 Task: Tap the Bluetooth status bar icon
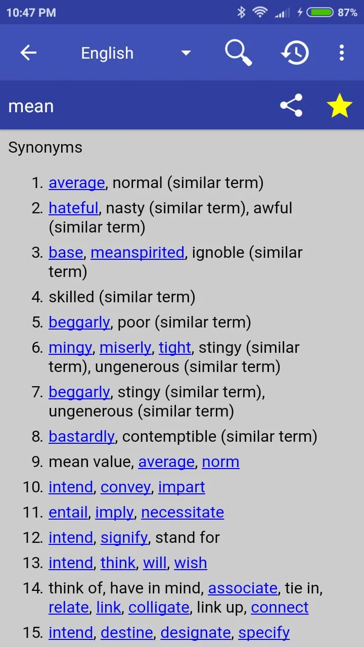point(241,13)
